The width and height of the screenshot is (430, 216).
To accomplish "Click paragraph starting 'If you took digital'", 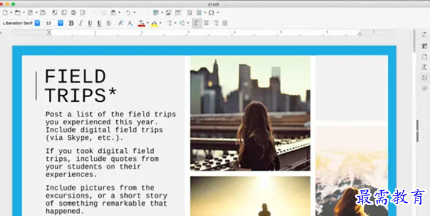I will (x=102, y=163).
